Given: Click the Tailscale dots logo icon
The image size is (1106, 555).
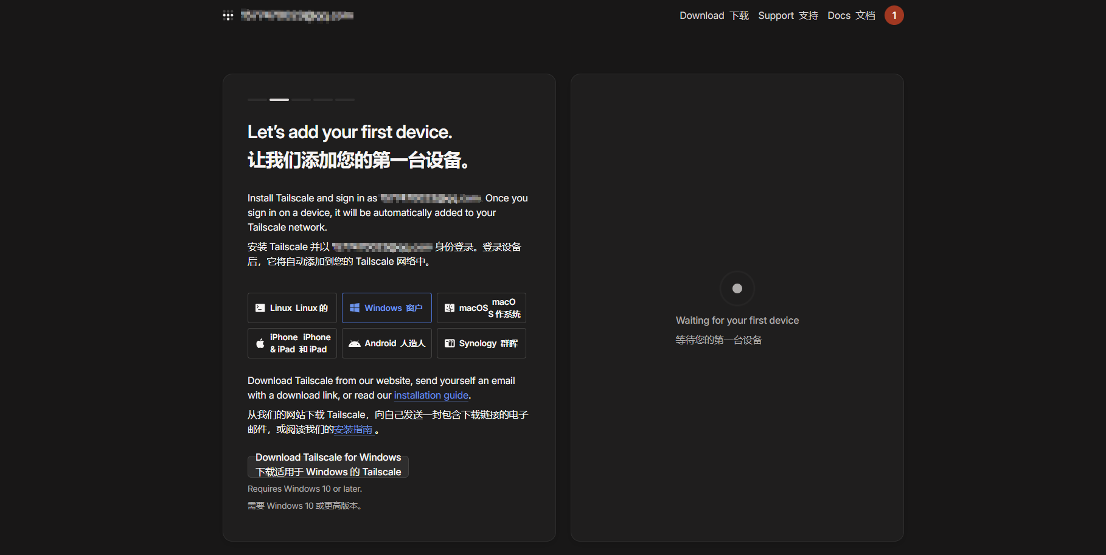Looking at the screenshot, I should coord(228,16).
